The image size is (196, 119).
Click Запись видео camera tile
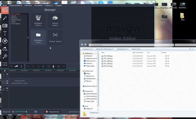pyautogui.click(x=55, y=20)
